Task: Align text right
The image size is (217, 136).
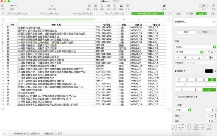Action: [196, 80]
